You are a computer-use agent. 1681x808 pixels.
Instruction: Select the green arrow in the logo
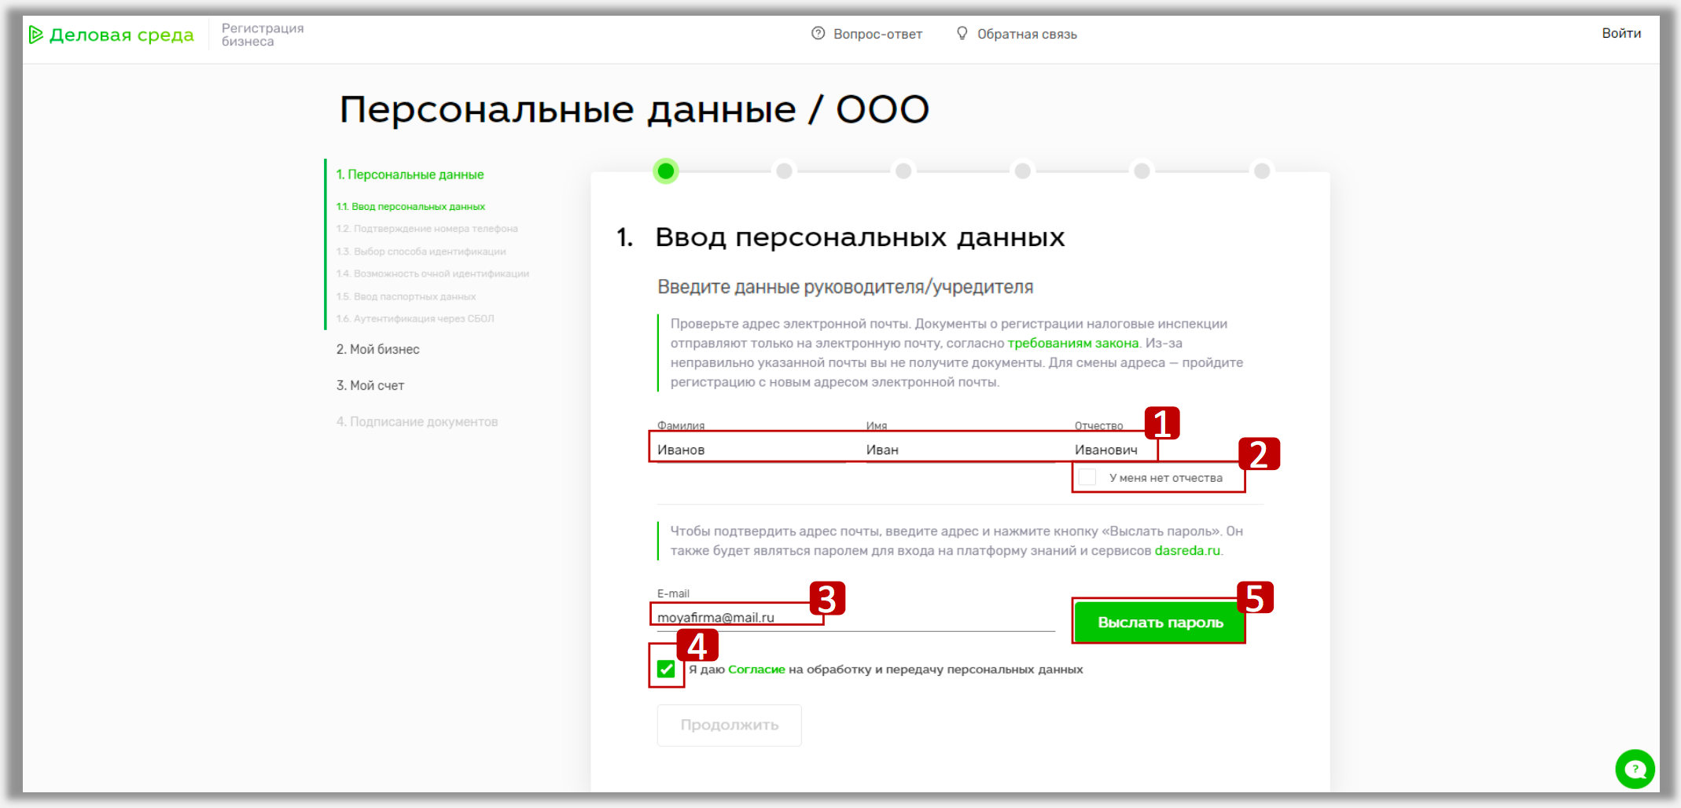(x=35, y=34)
